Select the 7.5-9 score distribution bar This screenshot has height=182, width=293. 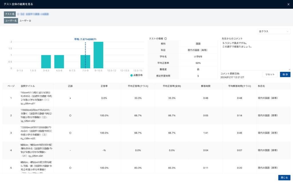(85, 62)
